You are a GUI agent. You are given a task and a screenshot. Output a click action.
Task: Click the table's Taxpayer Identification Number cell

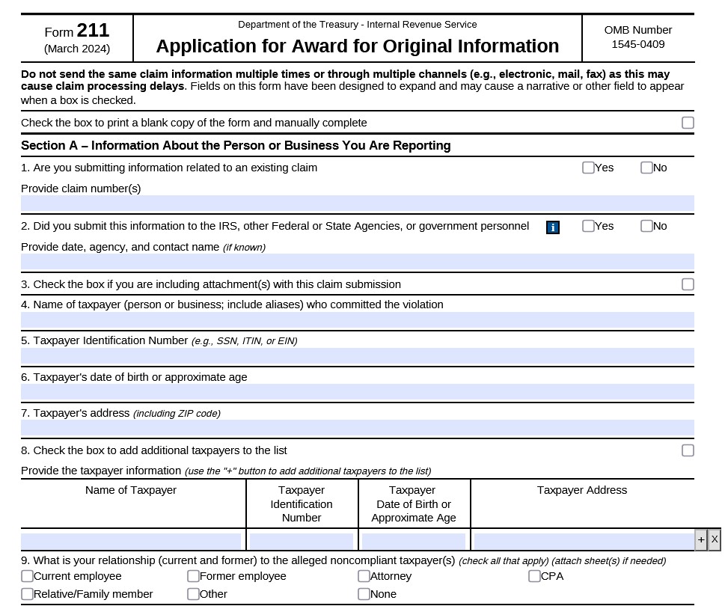point(302,542)
